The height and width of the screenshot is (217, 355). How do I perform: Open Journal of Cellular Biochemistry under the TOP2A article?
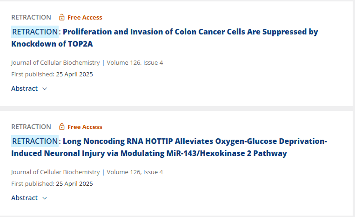55,62
